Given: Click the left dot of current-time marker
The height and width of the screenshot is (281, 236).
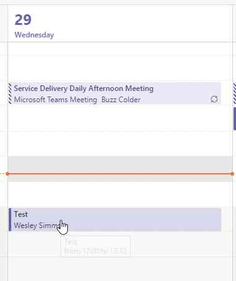Looking at the screenshot, I should [x=7, y=174].
